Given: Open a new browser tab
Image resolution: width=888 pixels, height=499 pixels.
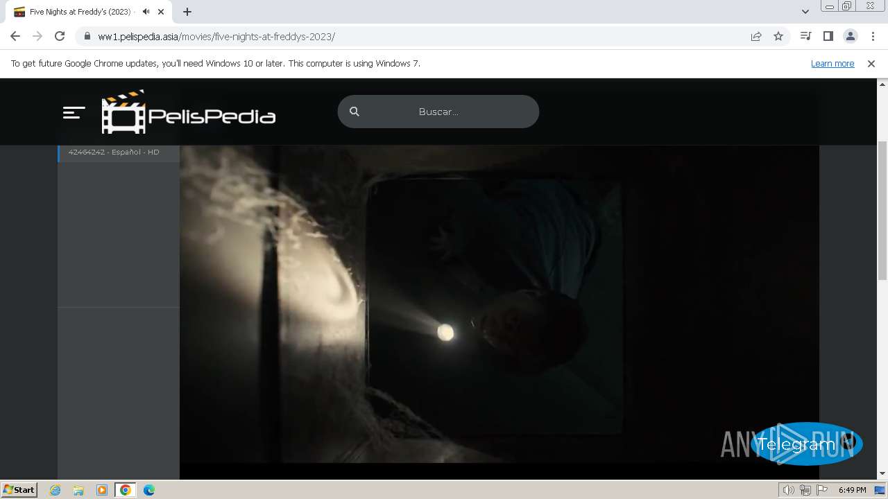Looking at the screenshot, I should [187, 12].
